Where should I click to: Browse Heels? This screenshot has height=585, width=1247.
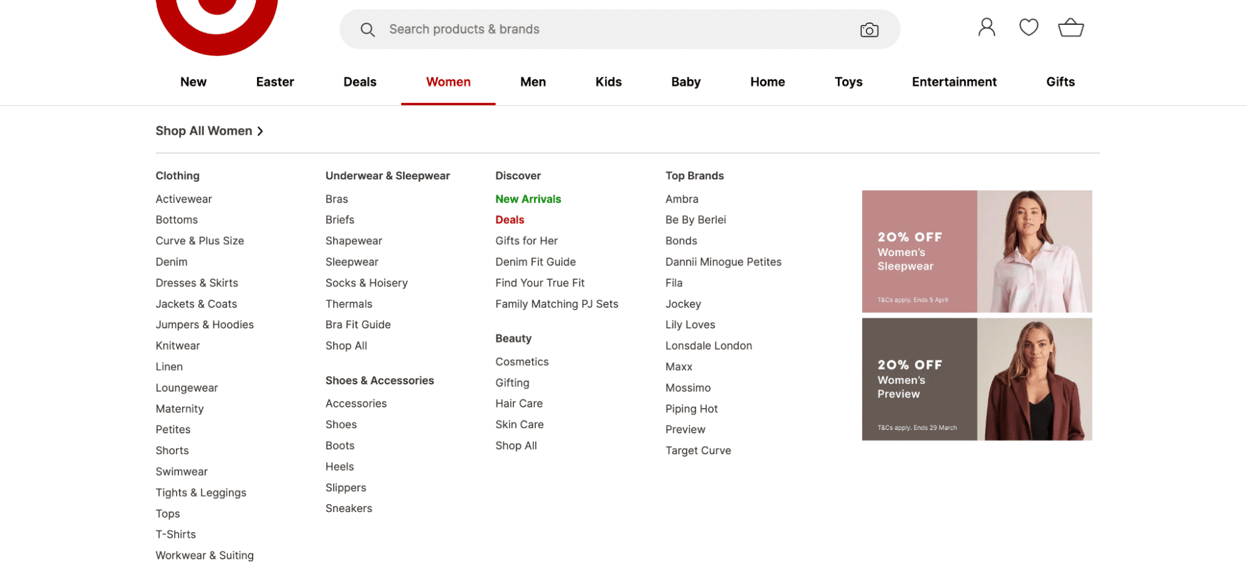click(x=339, y=467)
